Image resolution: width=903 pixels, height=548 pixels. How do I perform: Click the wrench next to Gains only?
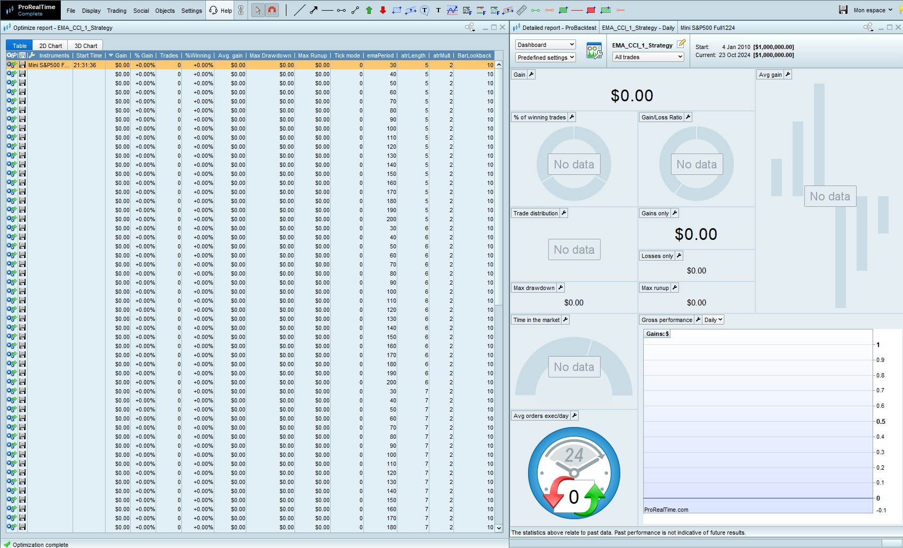(675, 213)
